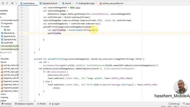Image resolution: width=190 pixels, height=107 pixels.
Task: Click 'userFiledMap' on the highlighted line 74
Action: click(54, 33)
